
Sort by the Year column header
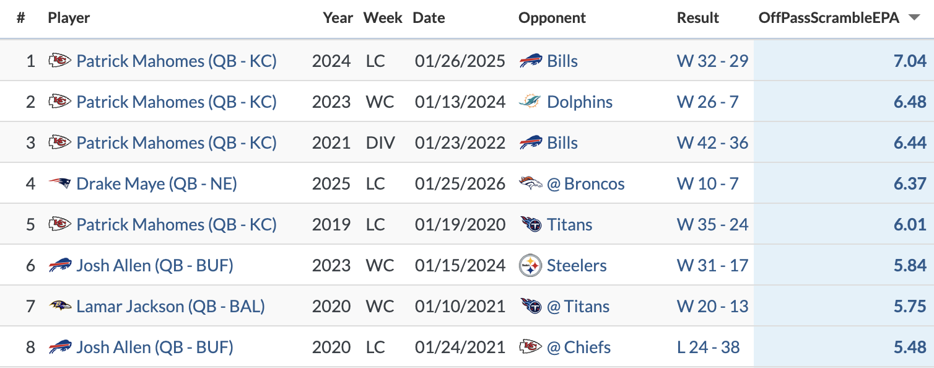tap(338, 18)
